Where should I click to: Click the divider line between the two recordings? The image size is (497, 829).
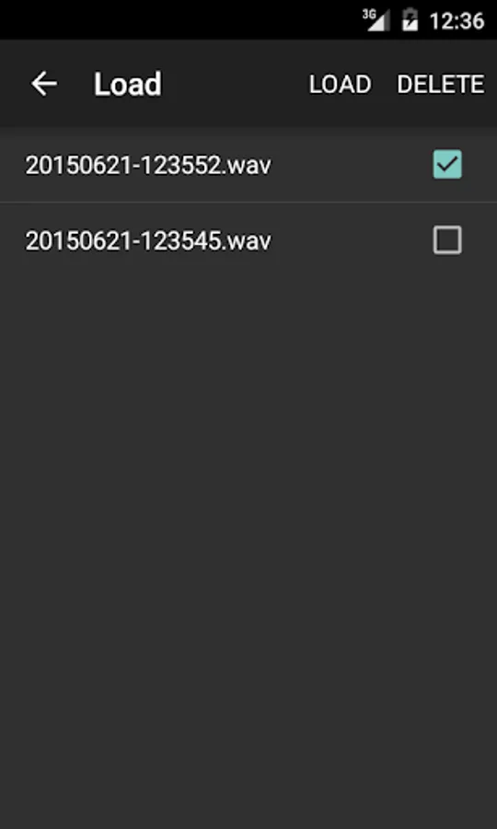(248, 202)
